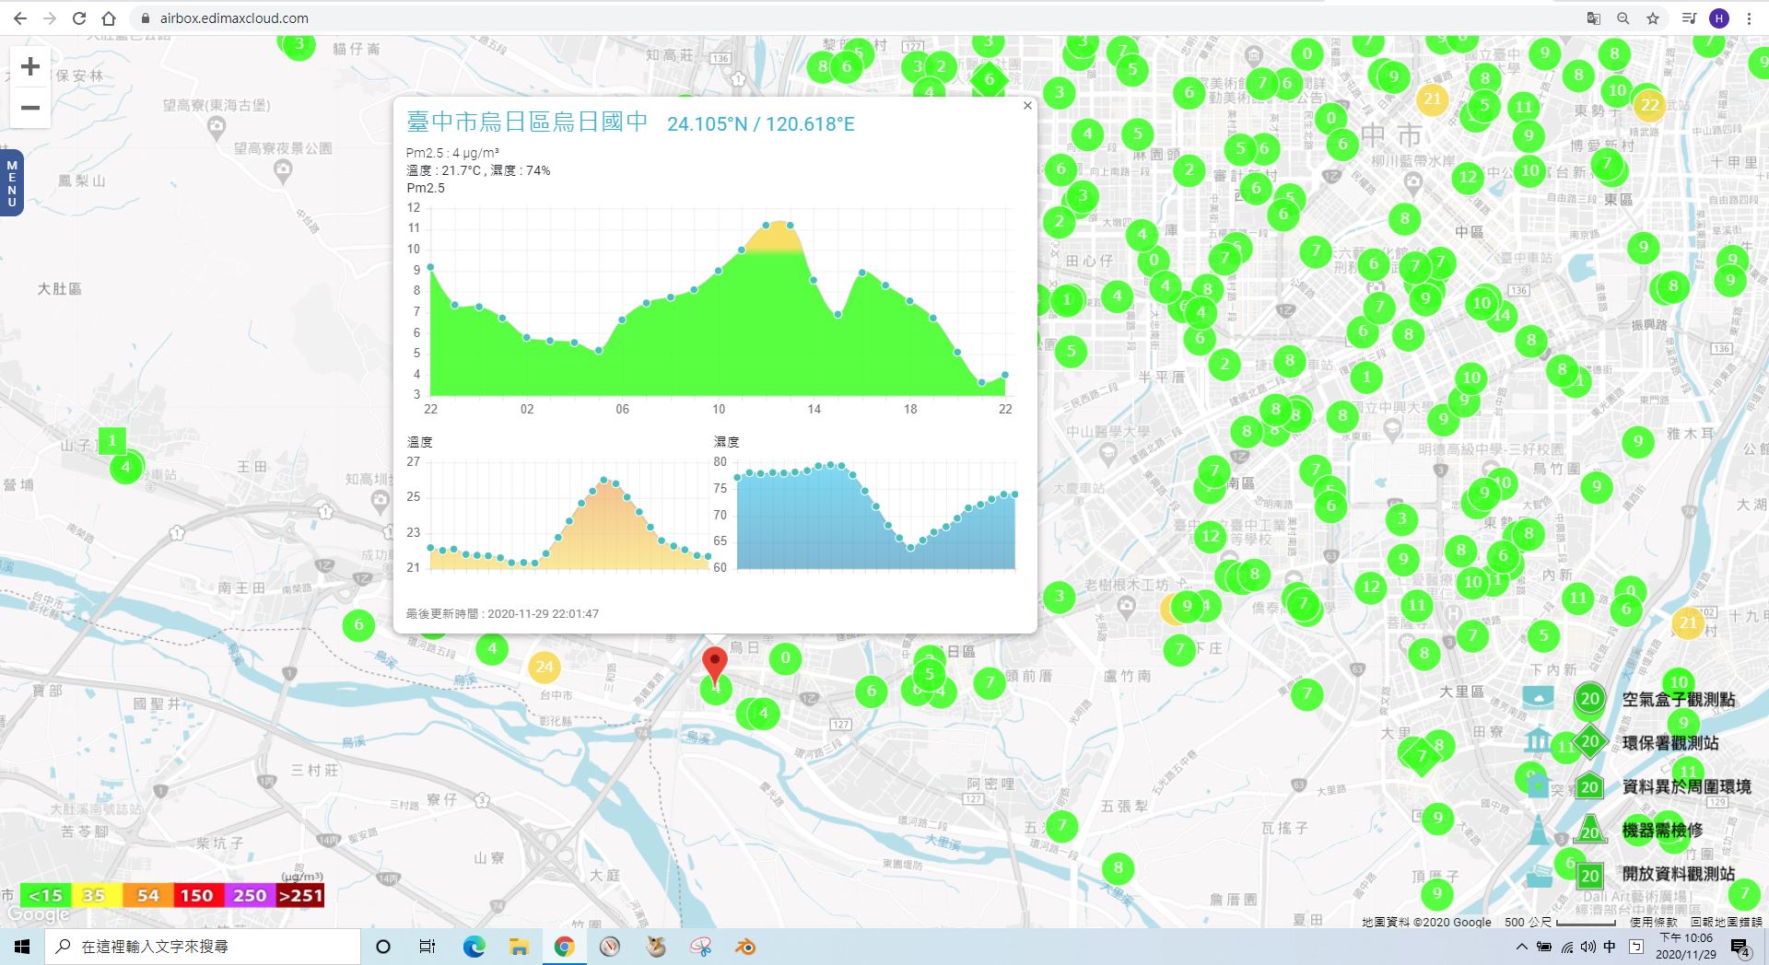This screenshot has width=1769, height=965.
Task: Click the orange 54 color scale swatch
Action: (147, 895)
